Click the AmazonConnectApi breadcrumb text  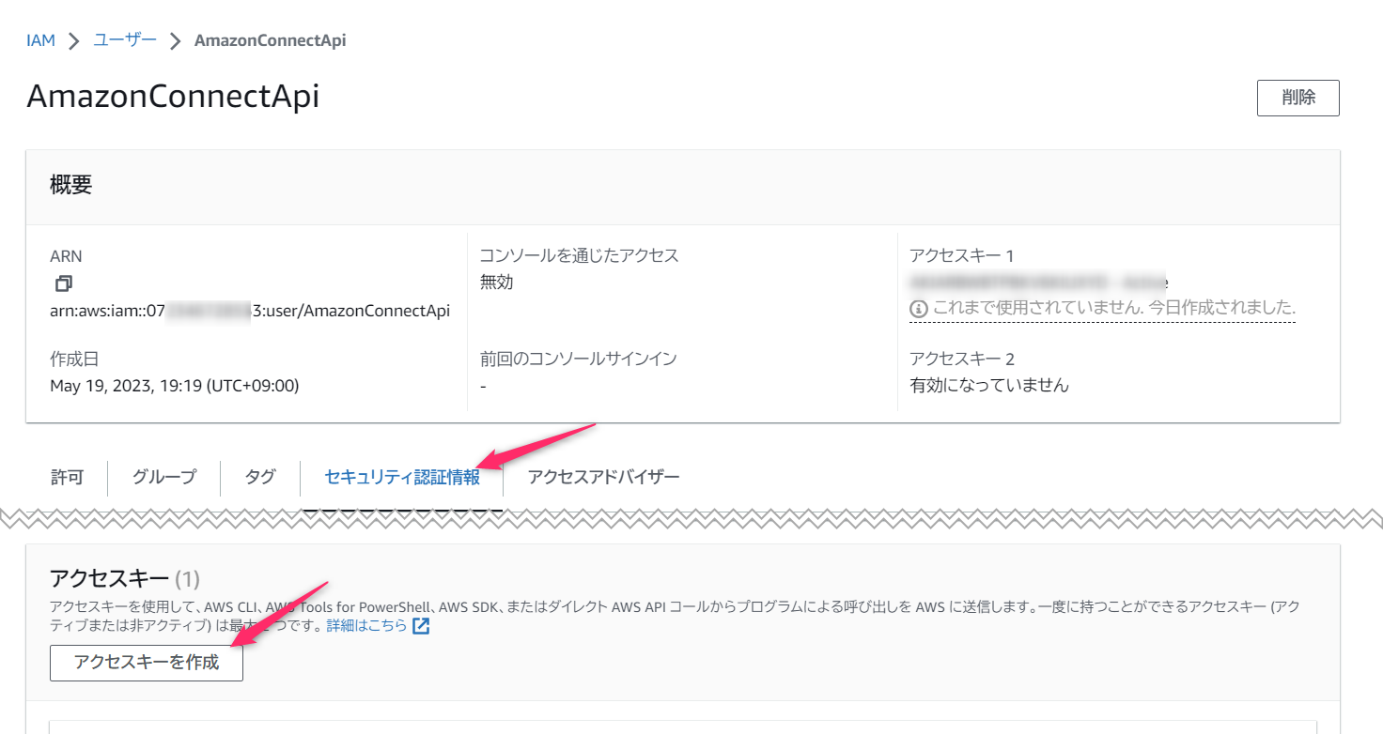(x=270, y=40)
